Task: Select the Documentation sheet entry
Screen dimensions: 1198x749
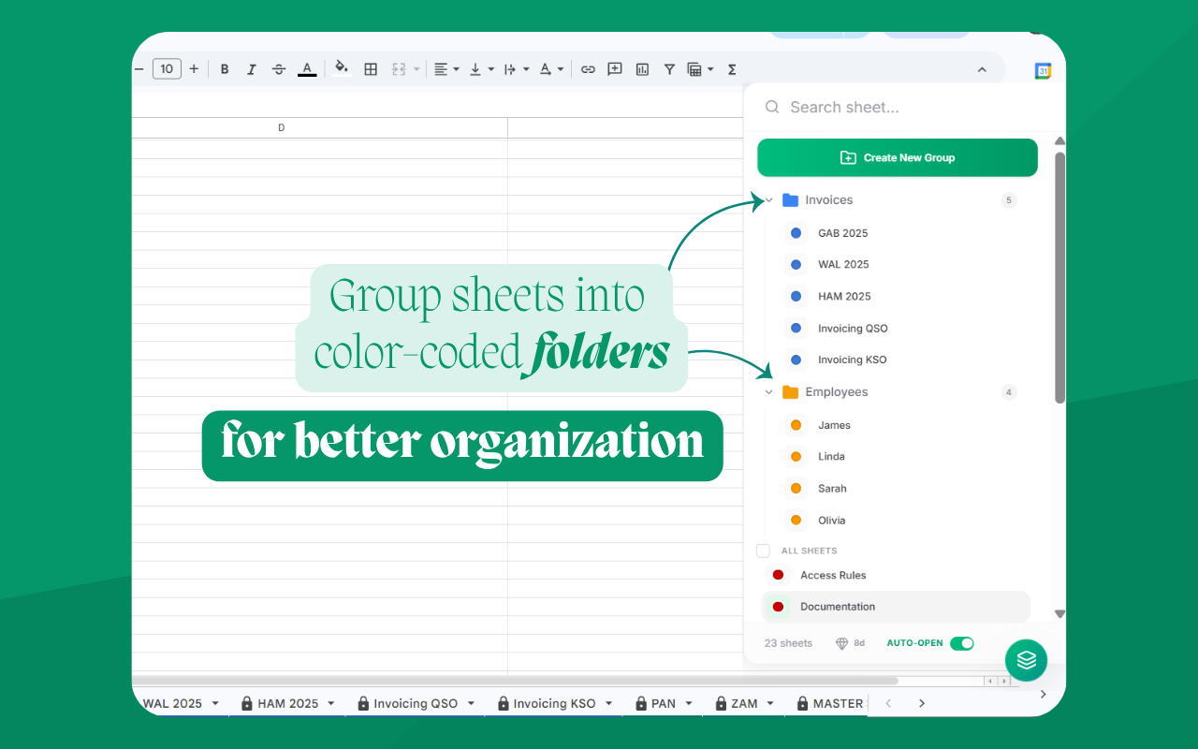Action: (838, 607)
